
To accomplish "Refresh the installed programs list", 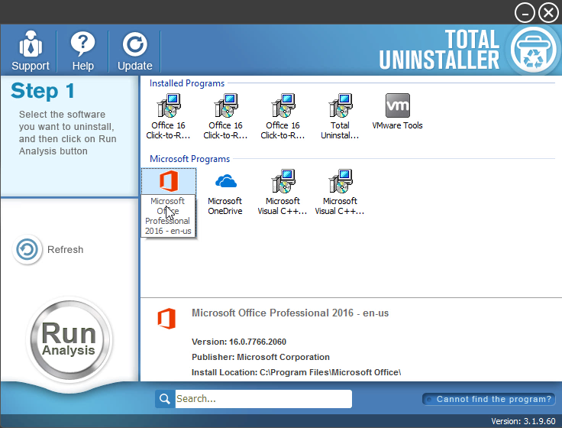I will tap(47, 249).
